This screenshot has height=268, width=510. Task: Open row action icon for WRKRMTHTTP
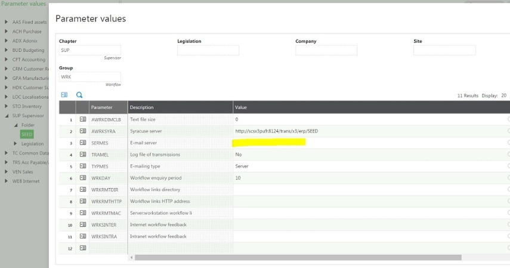[83, 201]
